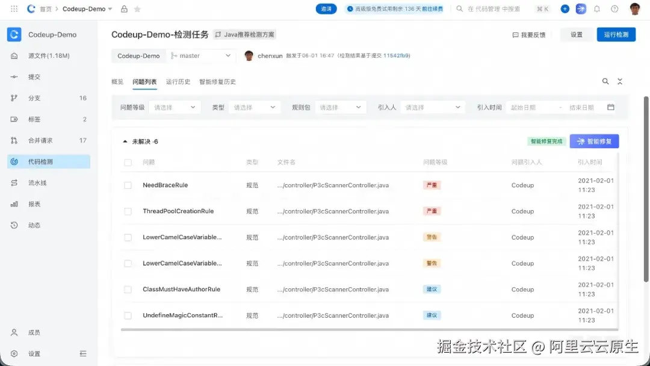Switch to the 智能修复历史 tab

[218, 82]
